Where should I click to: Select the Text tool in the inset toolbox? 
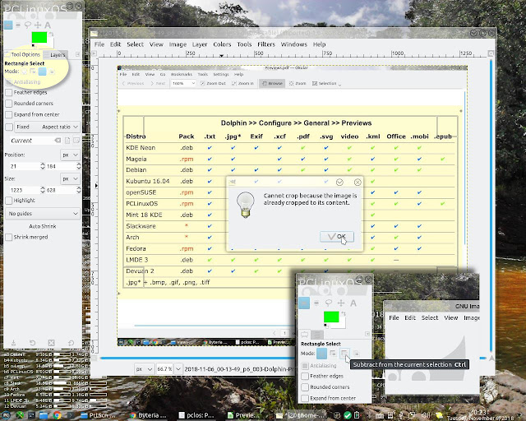(x=353, y=303)
